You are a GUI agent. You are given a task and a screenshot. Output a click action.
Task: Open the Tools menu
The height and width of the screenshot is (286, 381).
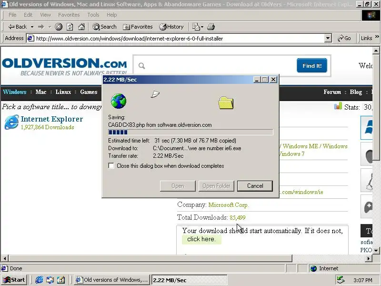coord(93,15)
